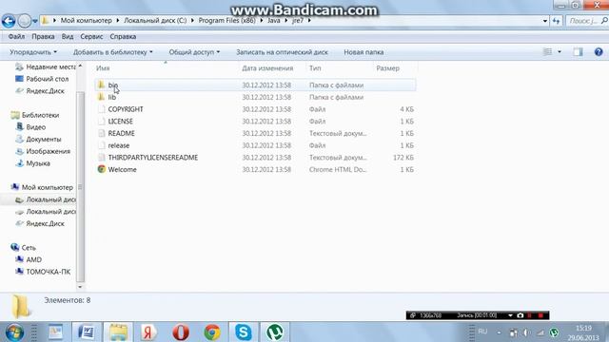
Task: Click the Forward navigation arrow
Action: 24,21
